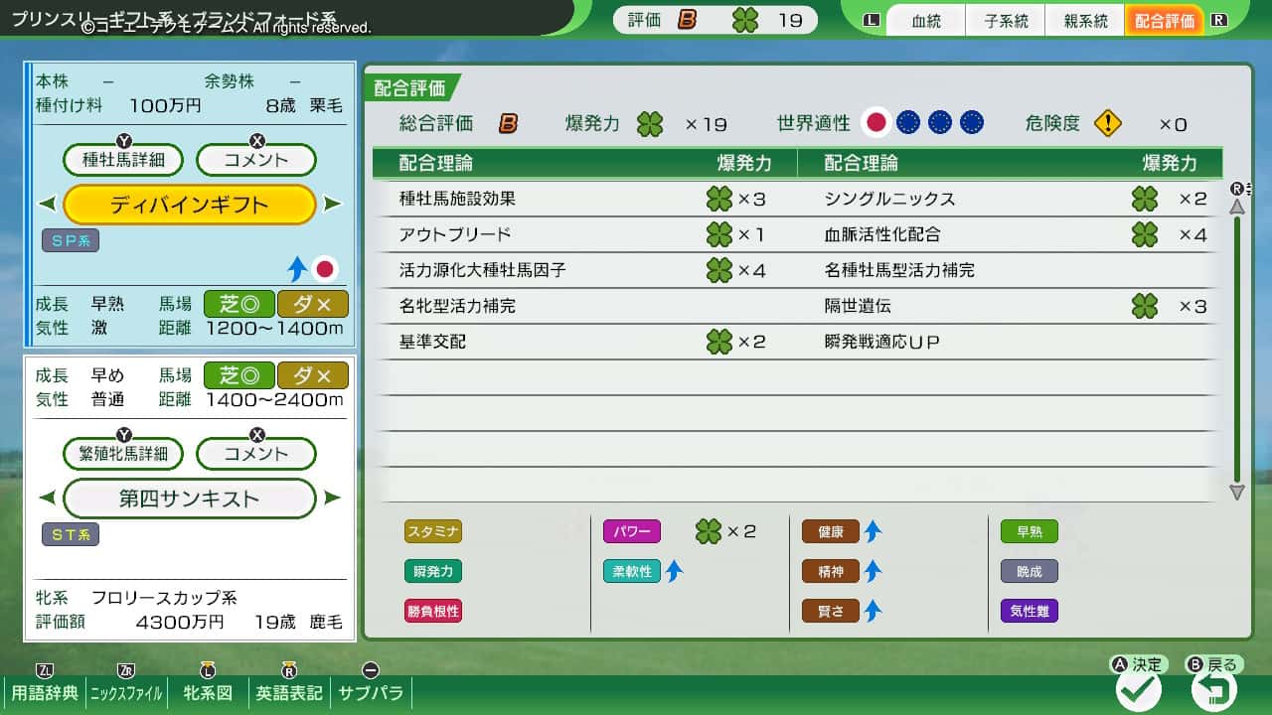Click the pink パワー ability tag

[x=631, y=531]
